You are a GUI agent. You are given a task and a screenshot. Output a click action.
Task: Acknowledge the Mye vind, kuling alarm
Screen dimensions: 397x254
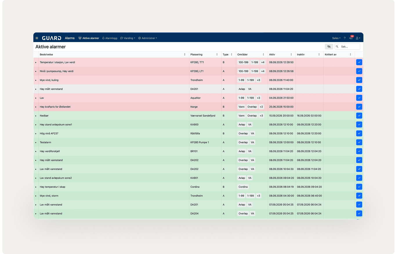(x=359, y=80)
